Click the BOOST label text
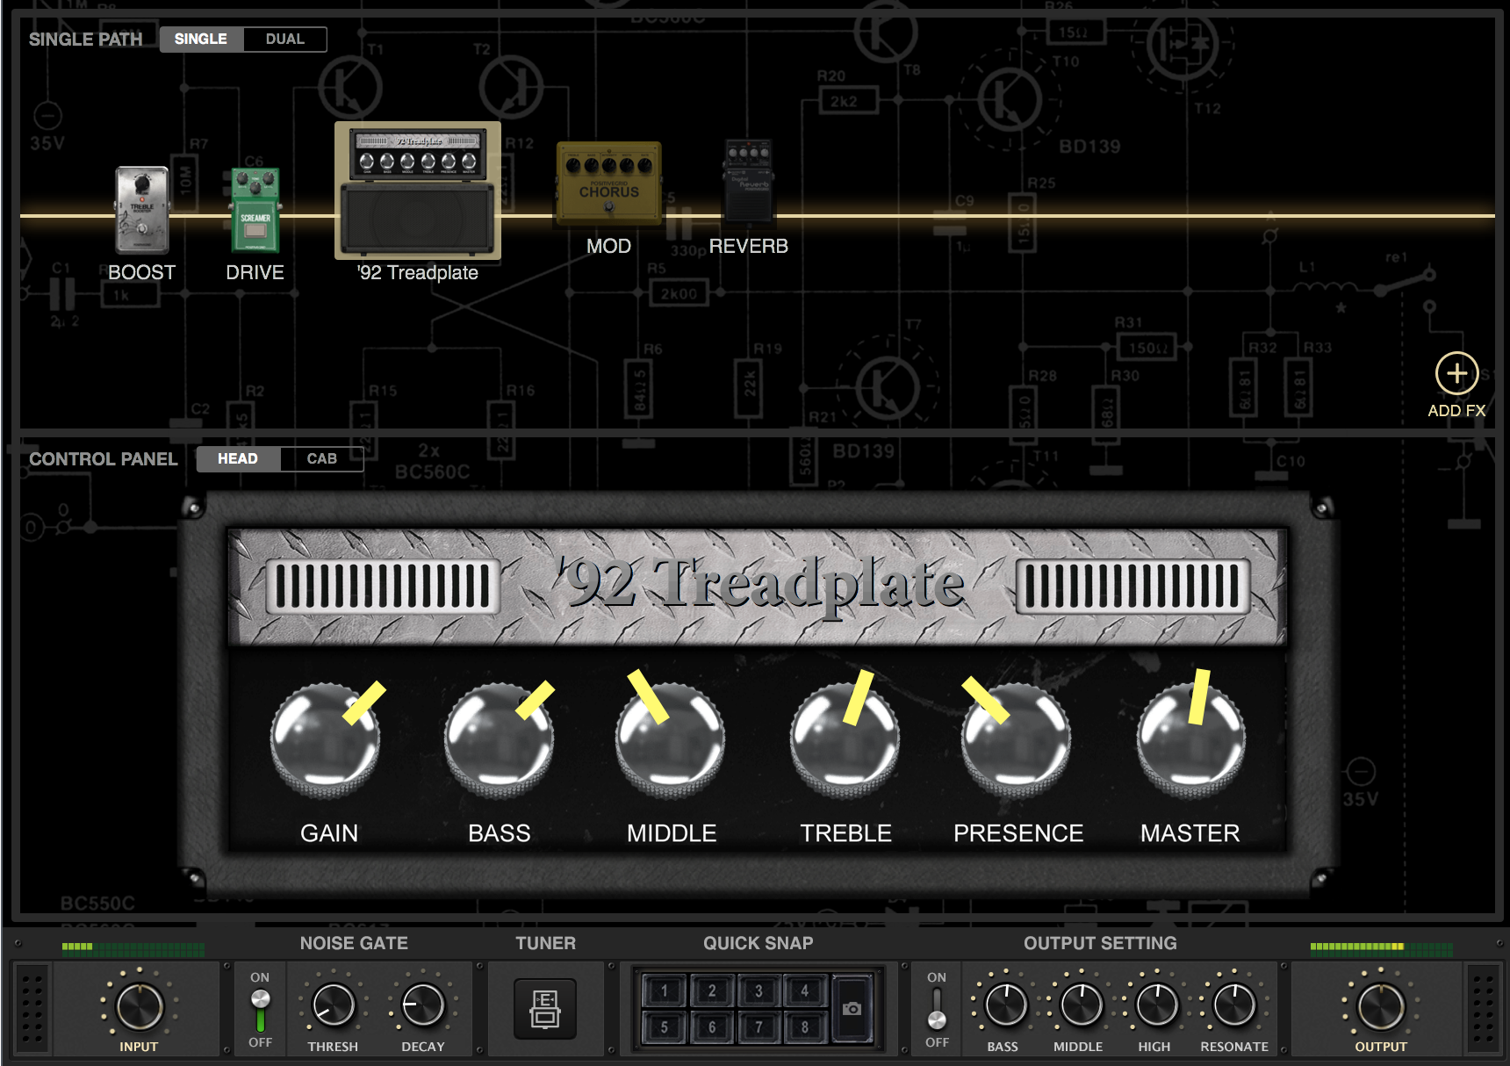Screen dimensions: 1510x1066 coord(142,272)
